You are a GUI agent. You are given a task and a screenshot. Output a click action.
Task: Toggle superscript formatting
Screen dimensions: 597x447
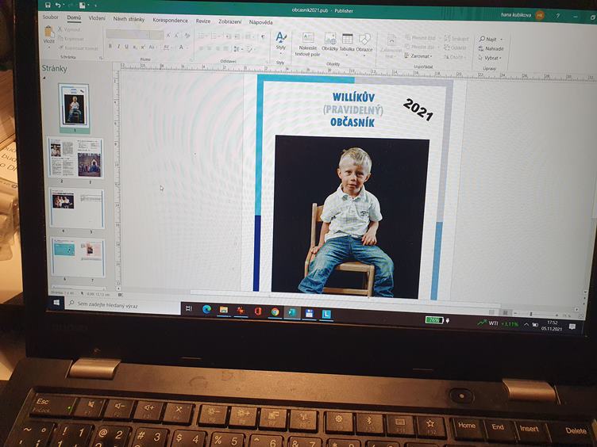tap(143, 47)
